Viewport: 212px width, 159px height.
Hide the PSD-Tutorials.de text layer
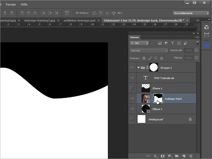(132, 78)
